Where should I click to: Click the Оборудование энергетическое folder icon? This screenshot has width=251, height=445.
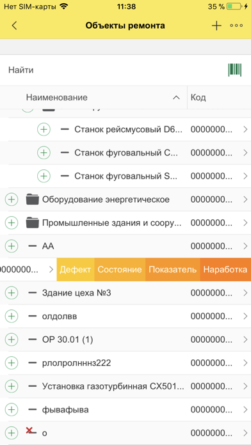[33, 199]
